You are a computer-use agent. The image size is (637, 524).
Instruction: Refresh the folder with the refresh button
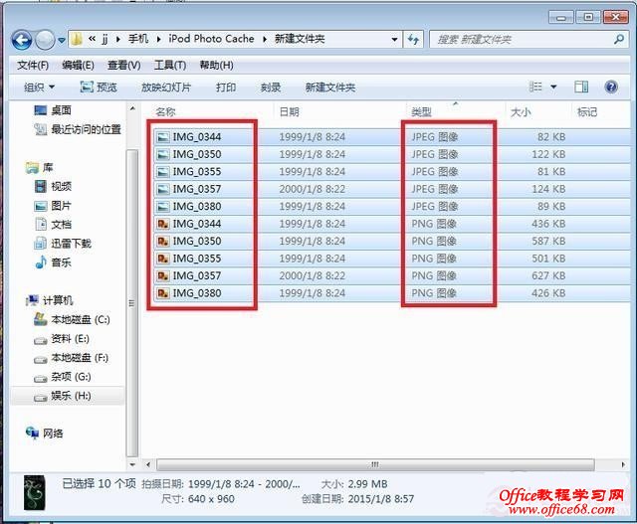pyautogui.click(x=414, y=40)
